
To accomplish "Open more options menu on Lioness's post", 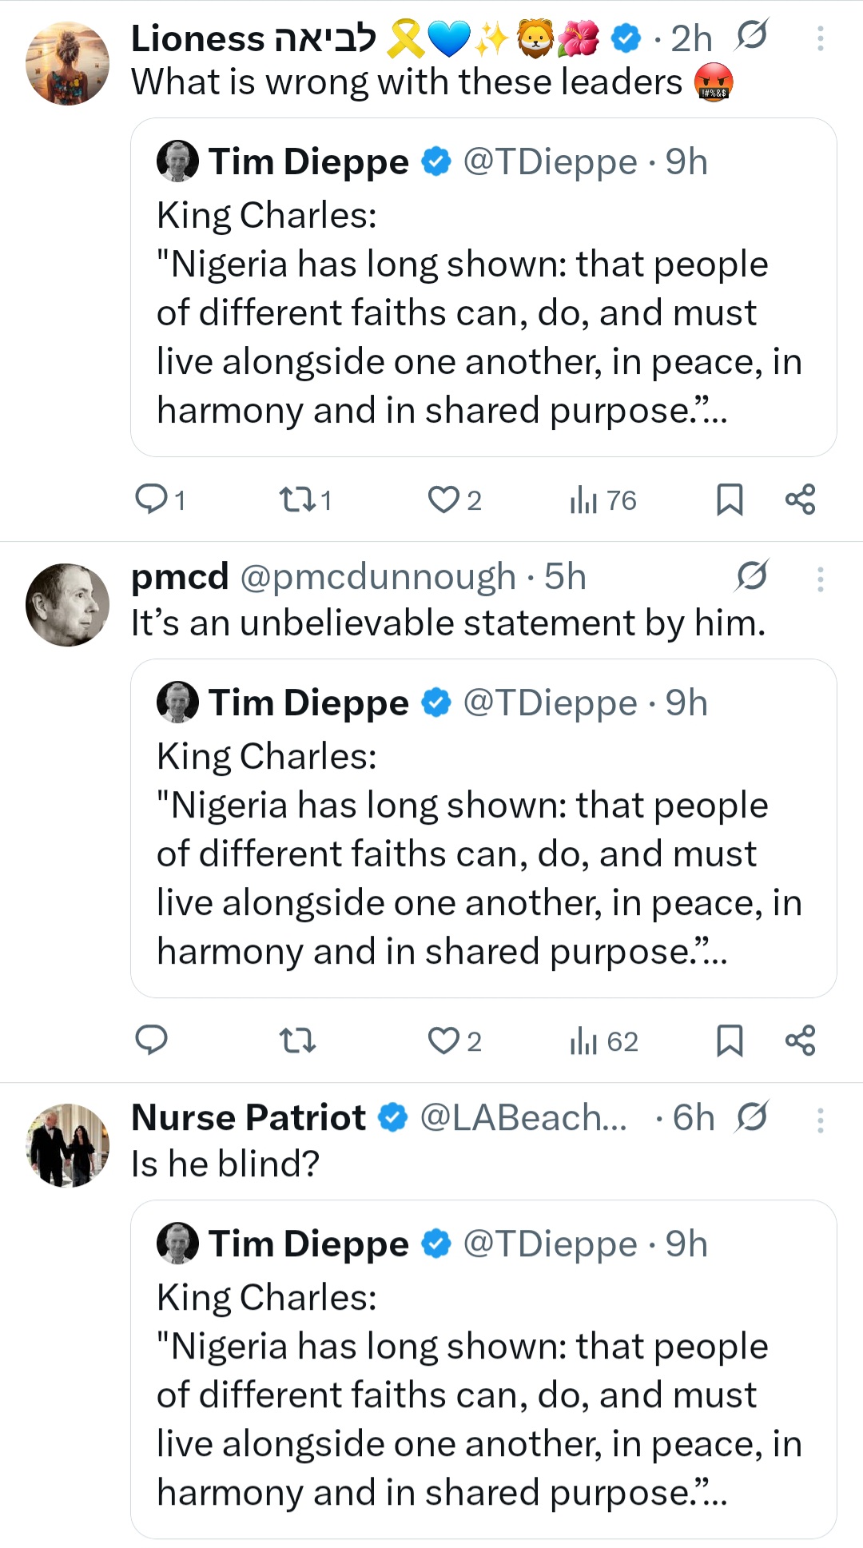I will (x=820, y=38).
